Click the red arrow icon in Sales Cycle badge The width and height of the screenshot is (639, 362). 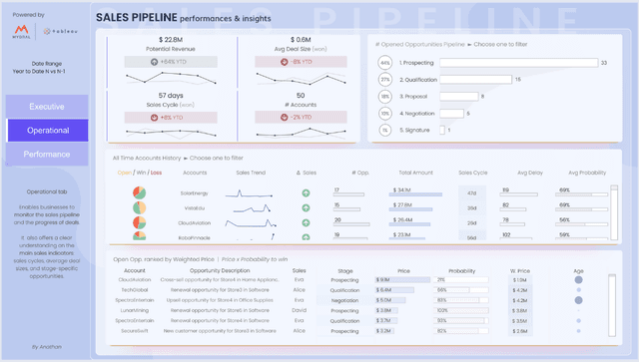coord(154,118)
